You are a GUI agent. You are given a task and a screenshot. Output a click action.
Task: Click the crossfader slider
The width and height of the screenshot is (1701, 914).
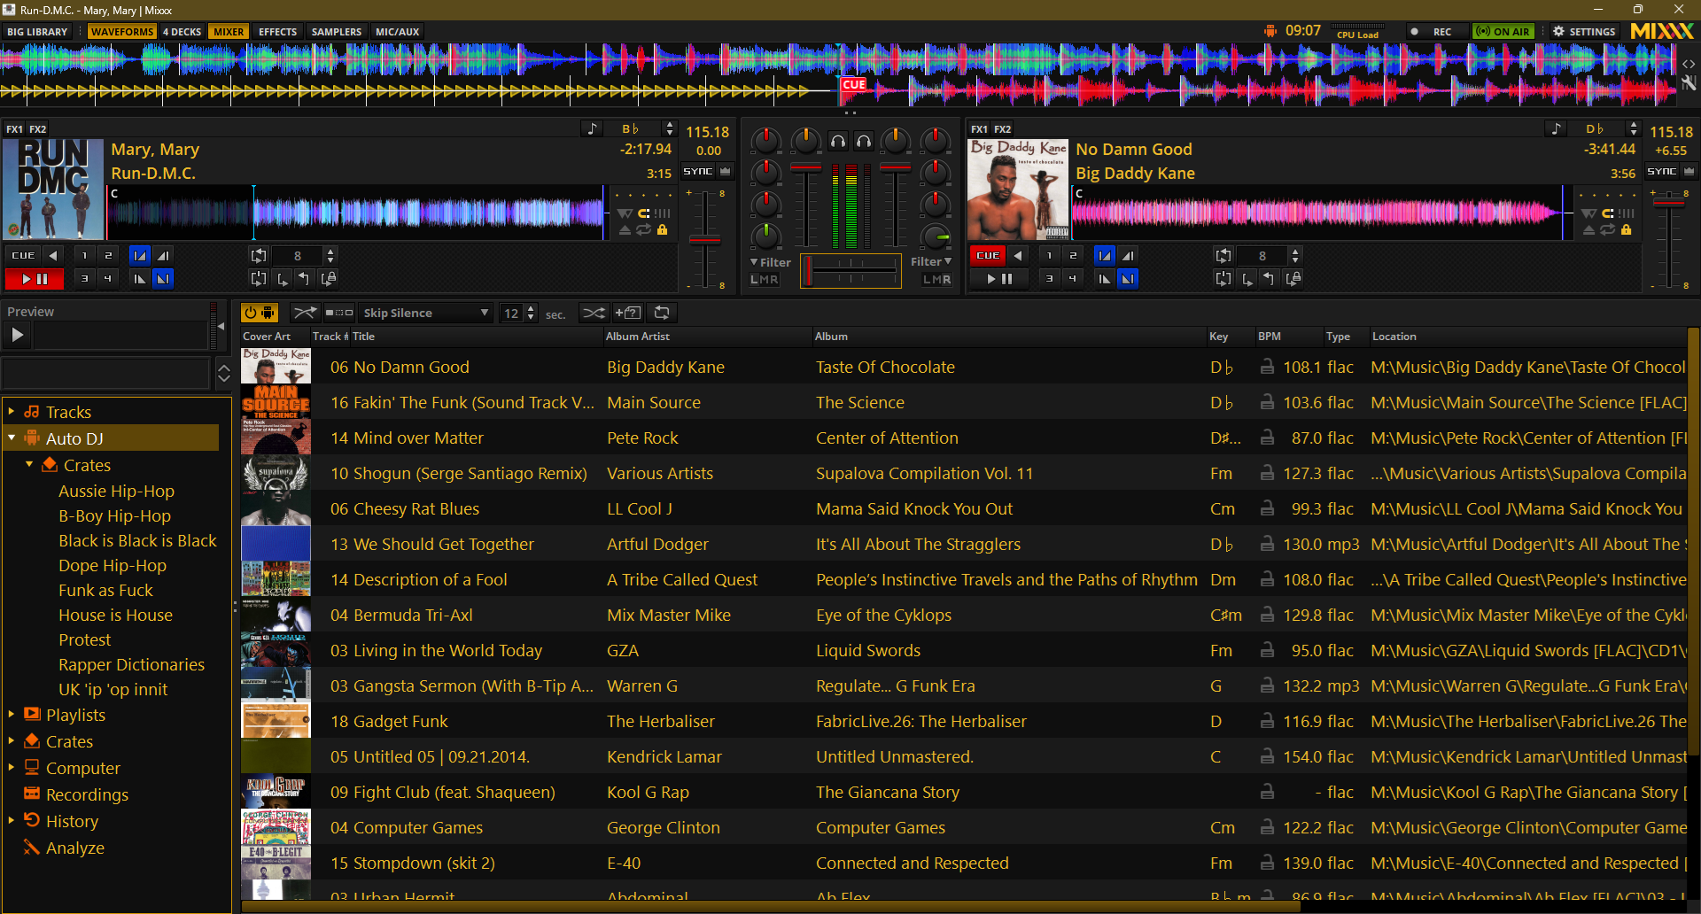coord(850,270)
